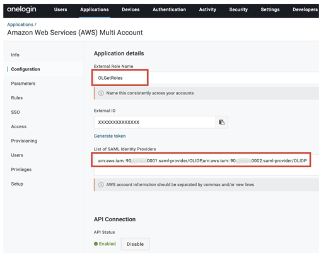Switch to the Info tab
Screen dimensions: 321x254
point(15,55)
